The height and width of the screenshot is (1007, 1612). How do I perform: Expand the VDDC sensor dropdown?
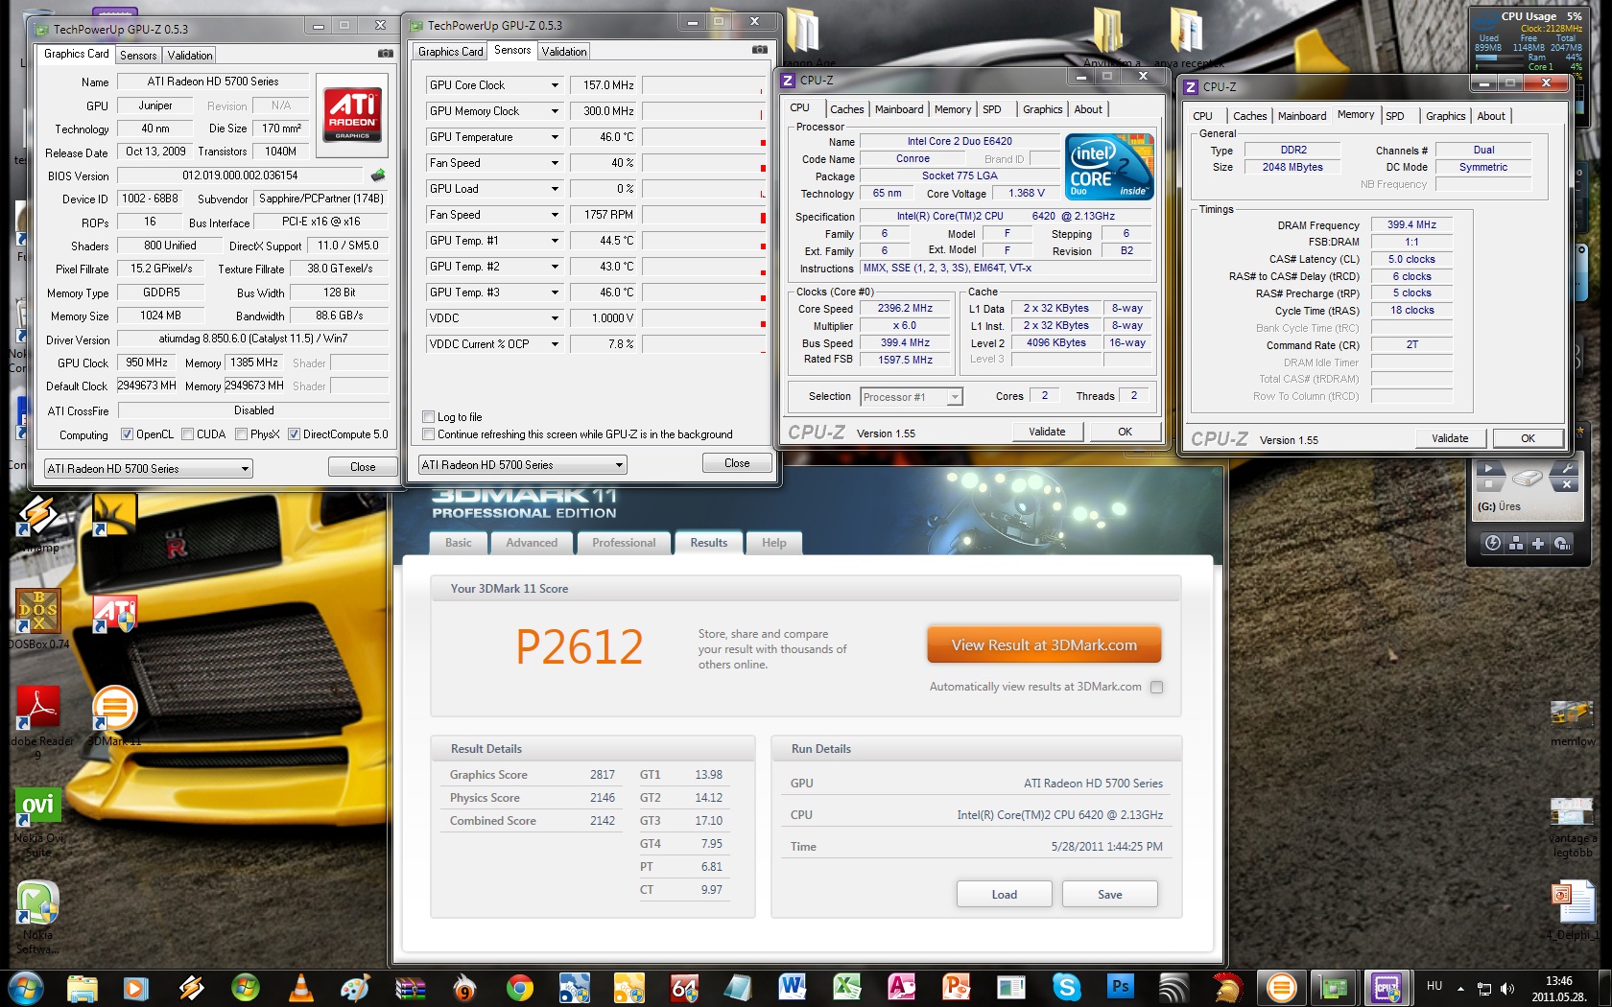click(555, 318)
